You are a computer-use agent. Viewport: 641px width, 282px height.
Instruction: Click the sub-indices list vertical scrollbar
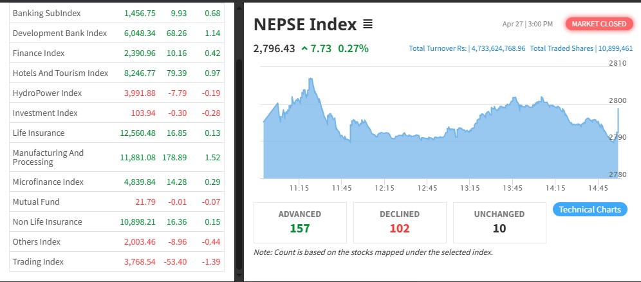(x=240, y=161)
